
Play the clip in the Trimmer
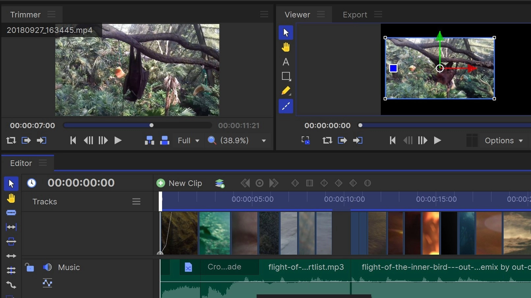click(x=118, y=141)
